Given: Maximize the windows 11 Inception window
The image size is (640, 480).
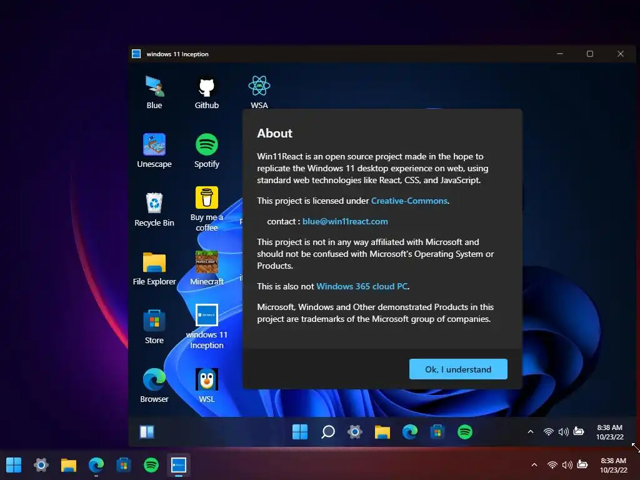Looking at the screenshot, I should tap(590, 54).
